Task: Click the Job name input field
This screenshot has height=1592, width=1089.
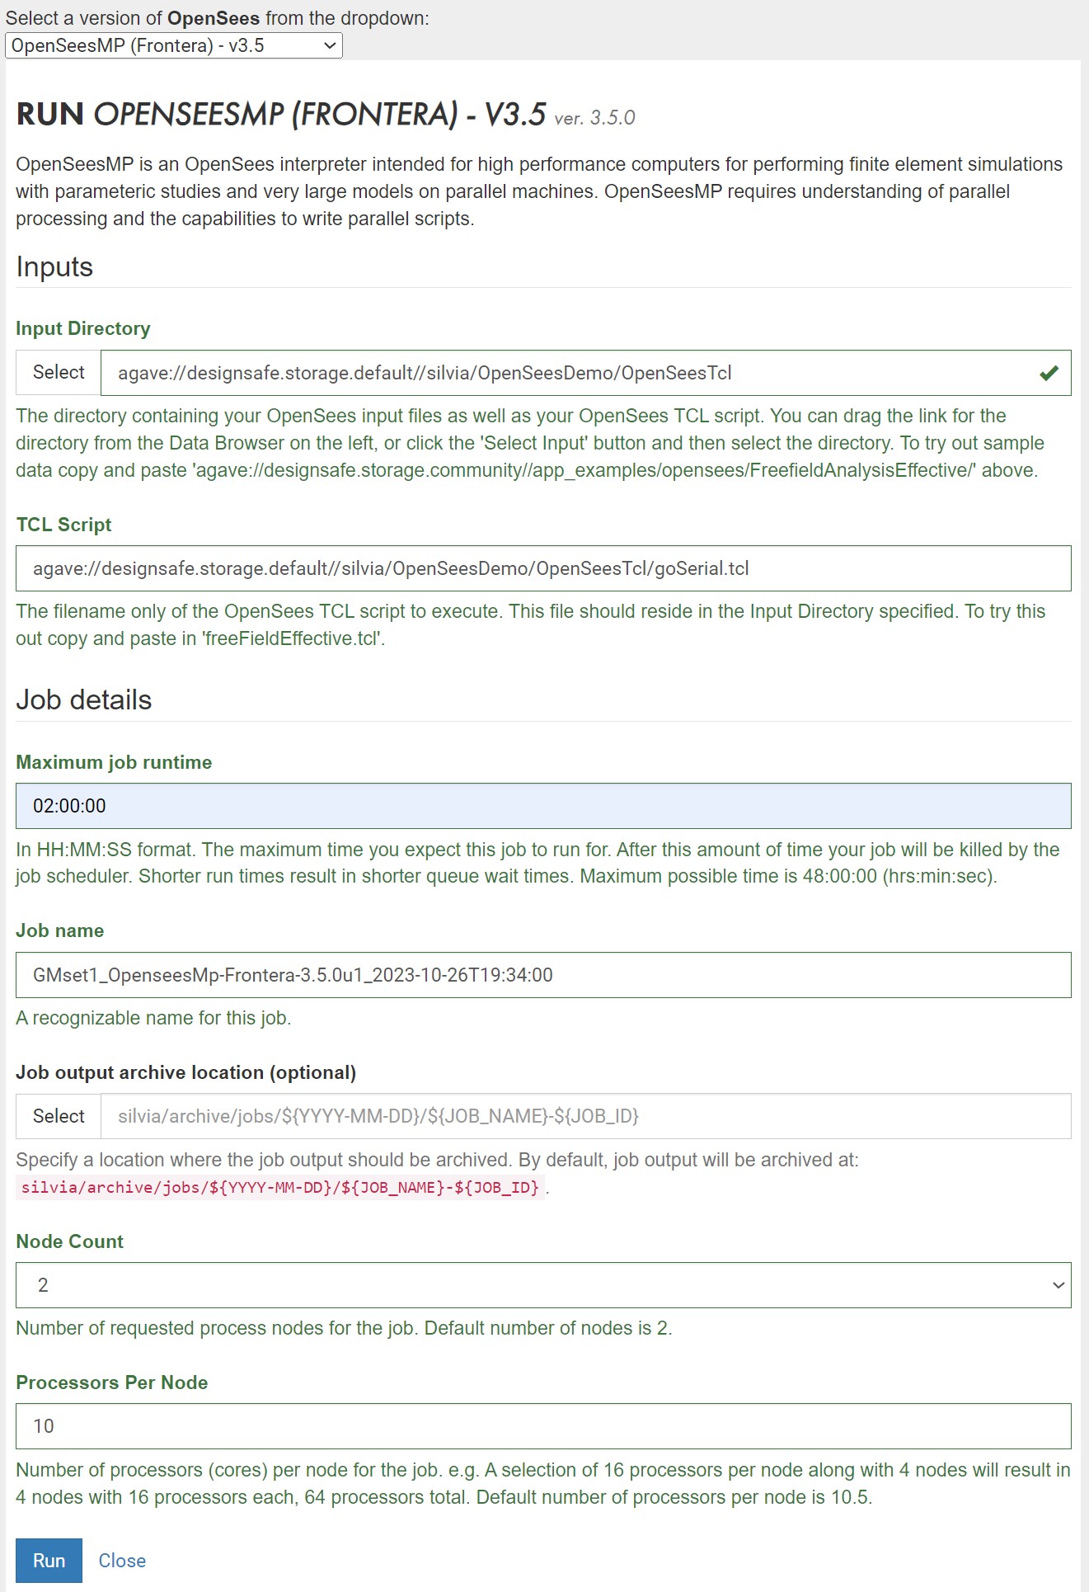Action: (544, 973)
